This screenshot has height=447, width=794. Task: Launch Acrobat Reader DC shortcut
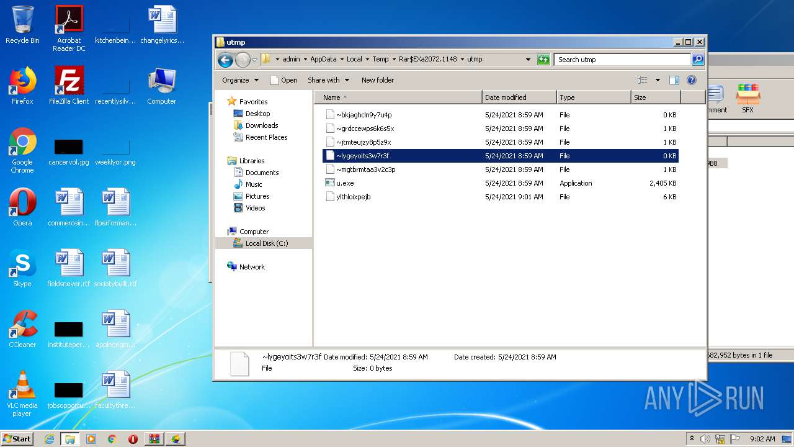[x=69, y=29]
